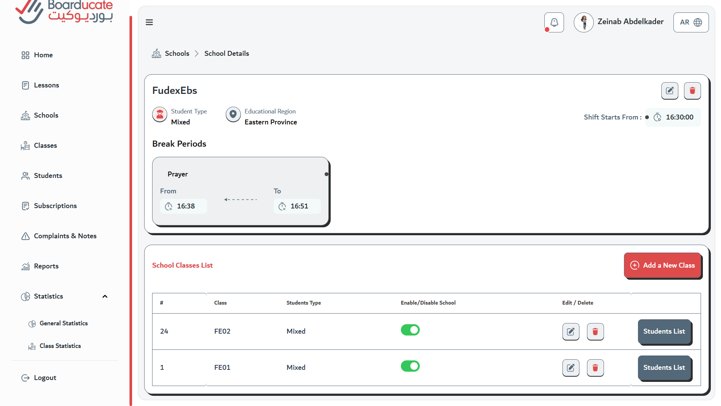721x406 pixels.
Task: Disable the FE01 class toggle
Action: pyautogui.click(x=410, y=366)
